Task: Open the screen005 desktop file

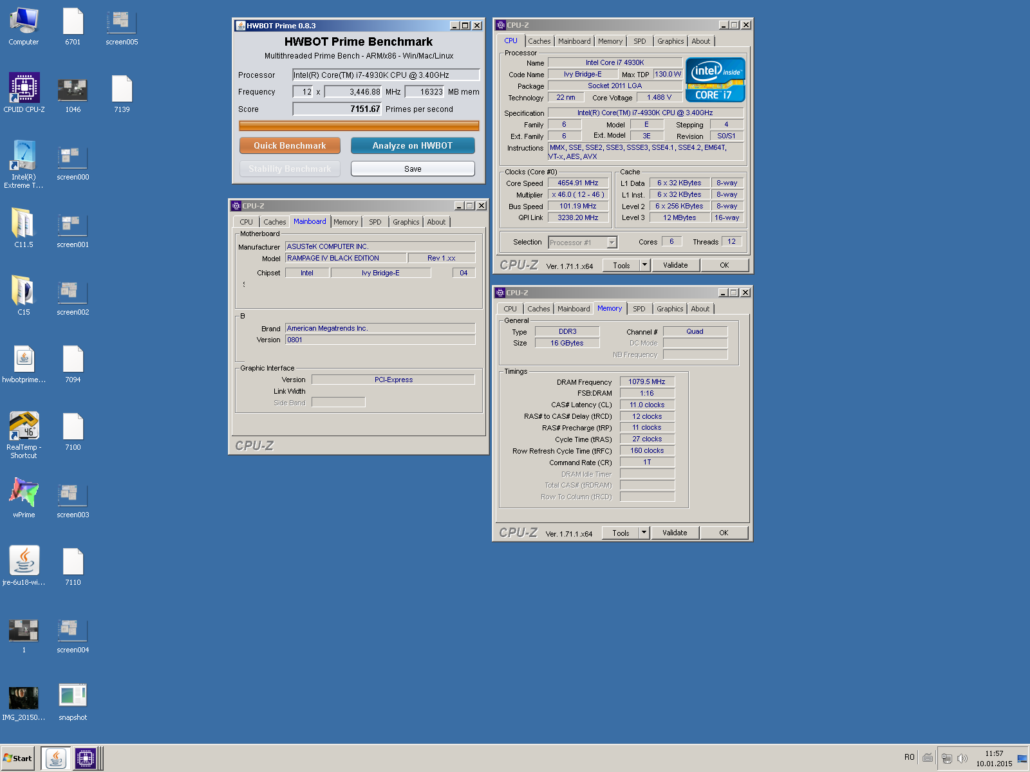Action: (122, 26)
